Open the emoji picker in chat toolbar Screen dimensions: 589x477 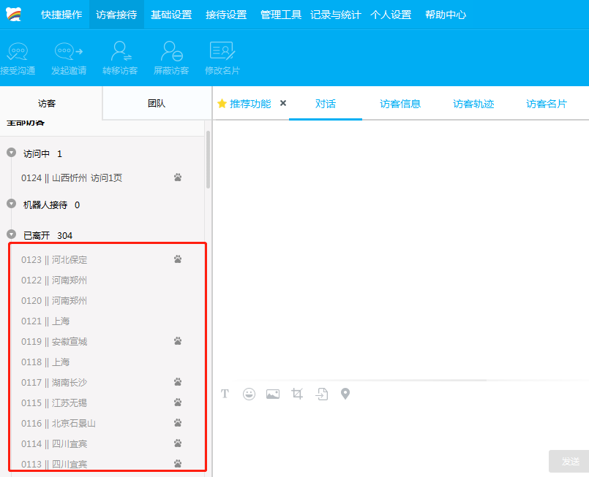(250, 394)
